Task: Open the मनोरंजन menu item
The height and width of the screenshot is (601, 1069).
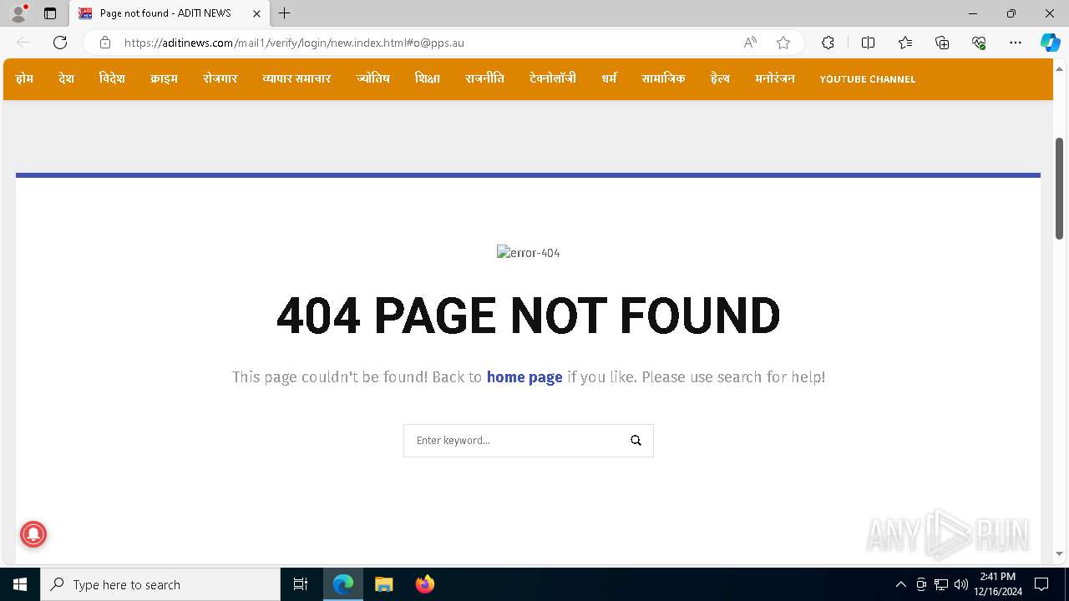Action: coord(775,78)
